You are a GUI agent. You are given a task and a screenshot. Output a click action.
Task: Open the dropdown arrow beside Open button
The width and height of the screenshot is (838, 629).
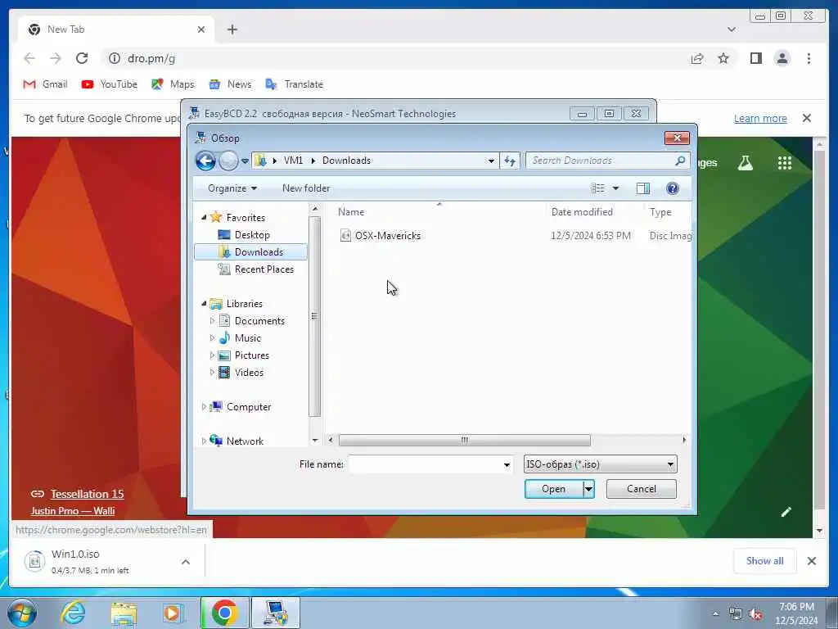588,489
